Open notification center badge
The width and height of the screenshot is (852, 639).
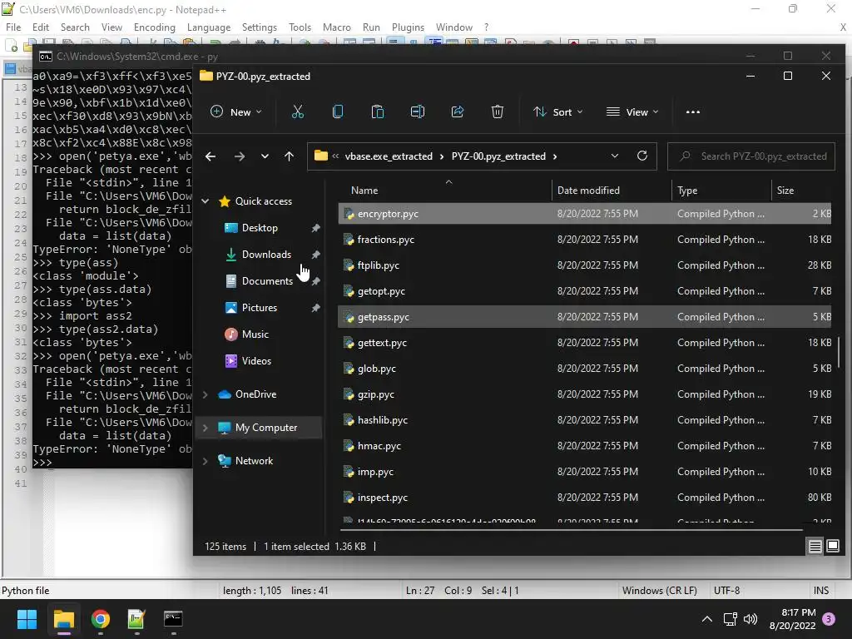tap(829, 619)
